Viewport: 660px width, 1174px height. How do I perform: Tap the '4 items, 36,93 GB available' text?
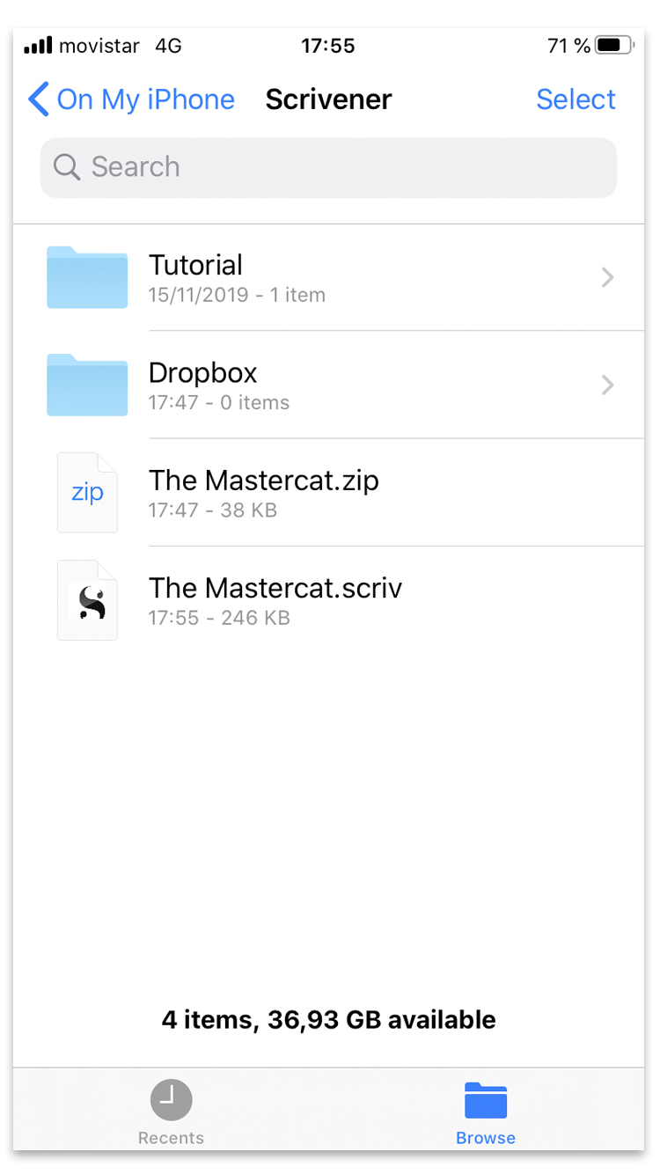328,1020
